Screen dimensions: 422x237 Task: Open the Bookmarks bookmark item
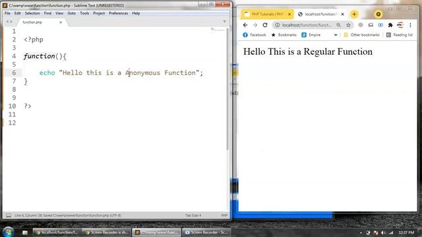click(284, 35)
